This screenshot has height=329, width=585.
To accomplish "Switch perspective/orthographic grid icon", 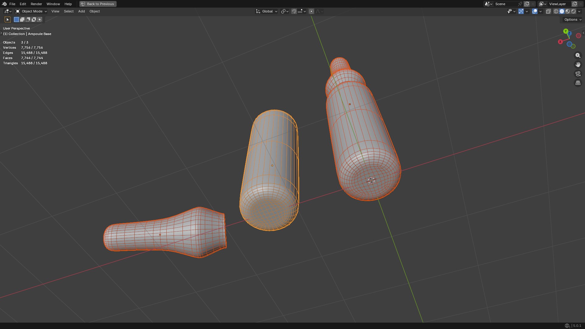I will [578, 83].
